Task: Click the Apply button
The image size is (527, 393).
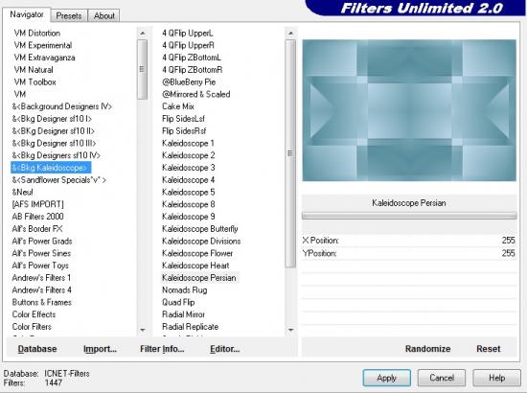Action: click(x=387, y=378)
